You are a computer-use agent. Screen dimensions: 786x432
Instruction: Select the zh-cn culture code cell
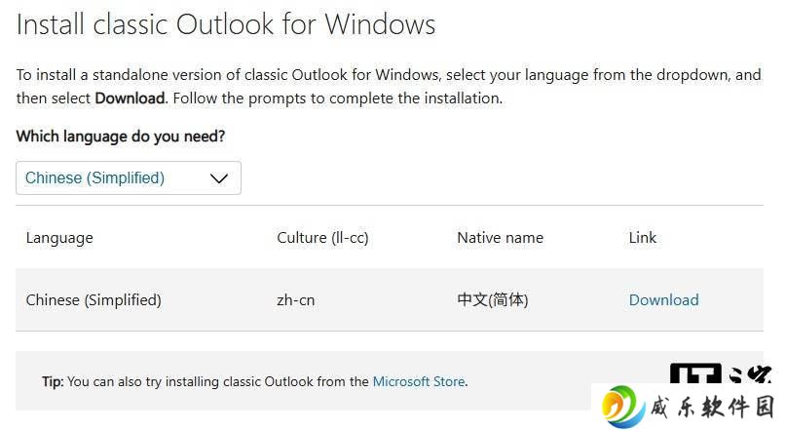coord(296,300)
